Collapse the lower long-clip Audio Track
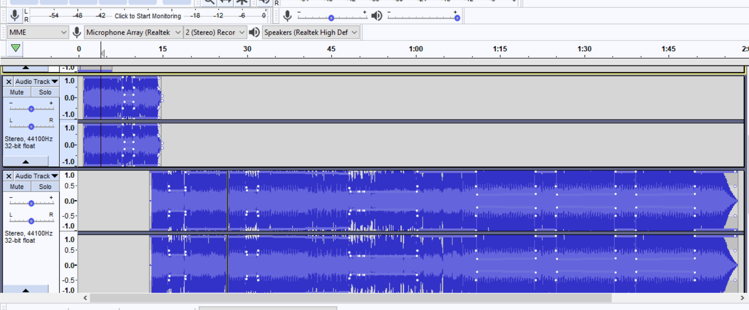Viewport: 749px width, 310px height. pos(26,290)
